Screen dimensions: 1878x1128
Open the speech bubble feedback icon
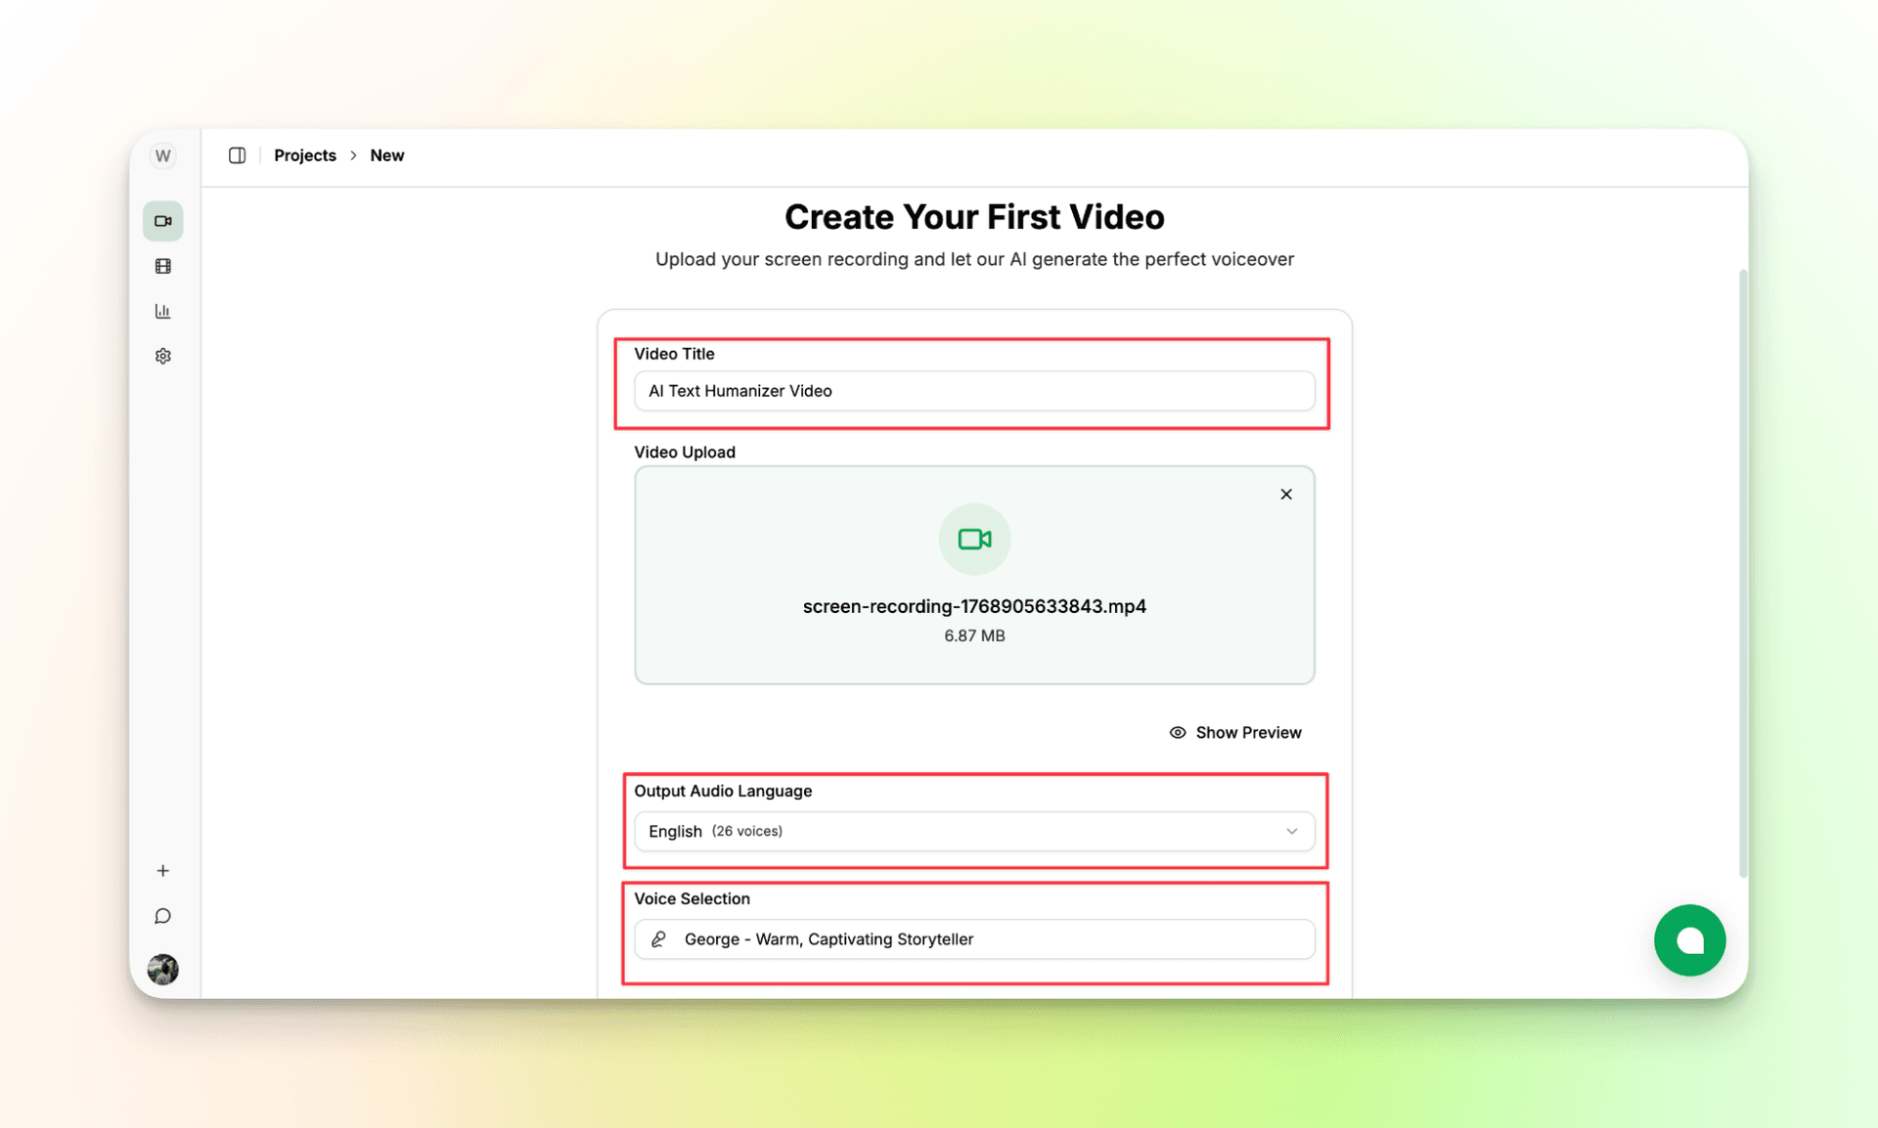(162, 916)
